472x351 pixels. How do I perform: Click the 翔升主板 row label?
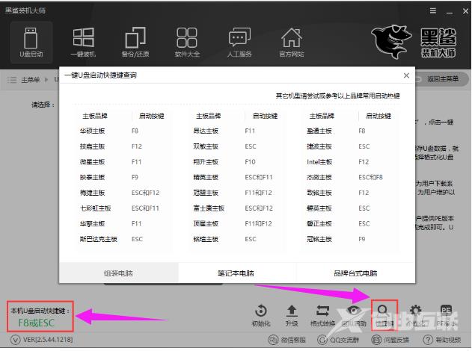(x=206, y=162)
